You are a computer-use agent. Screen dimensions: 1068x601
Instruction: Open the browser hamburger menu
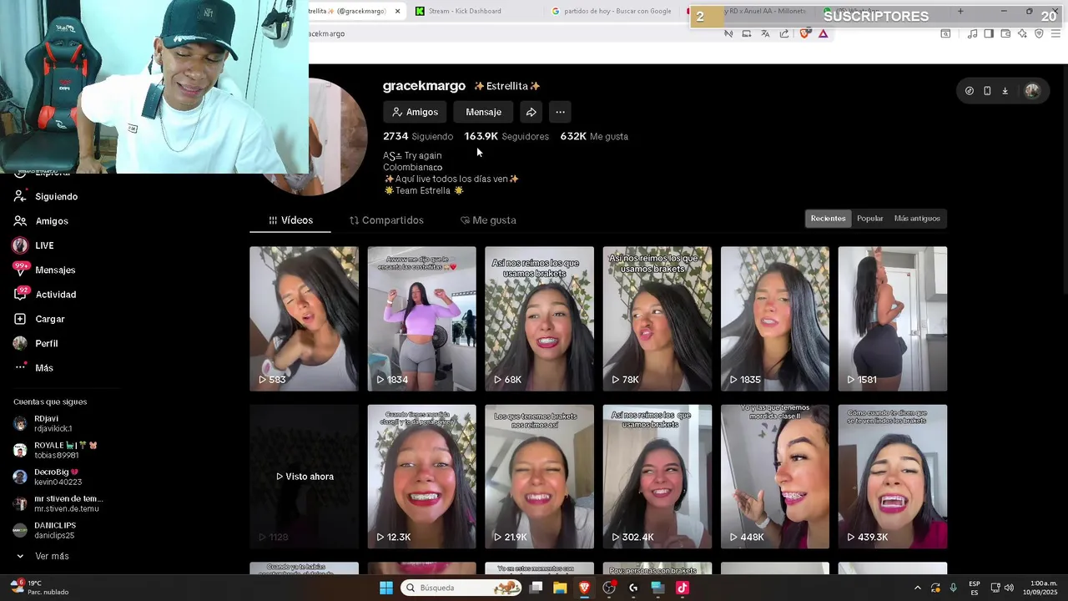[1056, 33]
